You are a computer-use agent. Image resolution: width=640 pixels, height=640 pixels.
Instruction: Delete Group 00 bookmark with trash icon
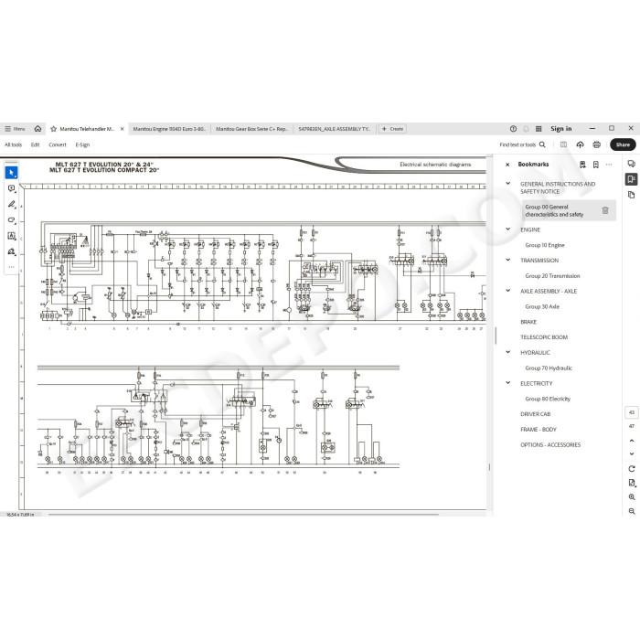(605, 210)
